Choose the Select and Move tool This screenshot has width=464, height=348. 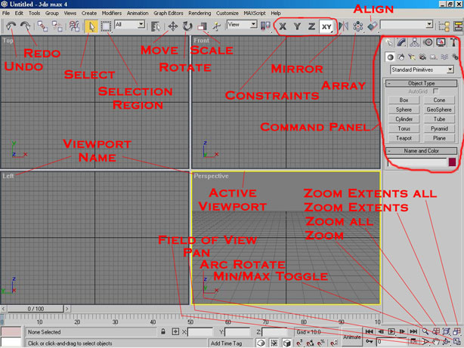click(173, 26)
